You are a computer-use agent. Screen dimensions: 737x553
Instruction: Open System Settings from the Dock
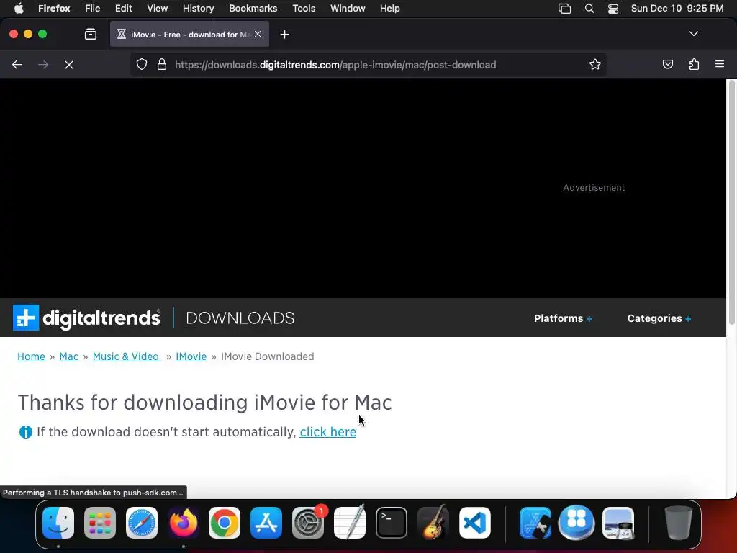[x=308, y=523]
